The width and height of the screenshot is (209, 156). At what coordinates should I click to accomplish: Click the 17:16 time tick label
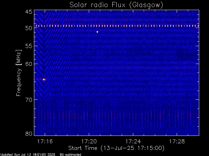[x=45, y=141]
